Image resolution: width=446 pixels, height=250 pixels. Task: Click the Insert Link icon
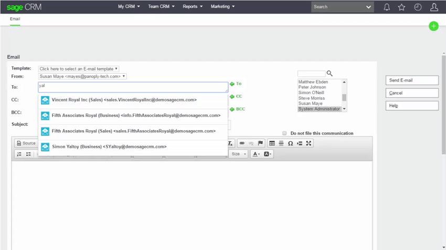pos(242,143)
